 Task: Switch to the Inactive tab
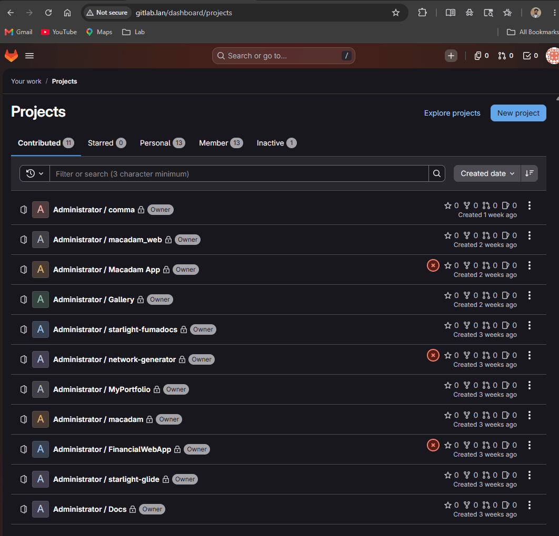(x=276, y=143)
